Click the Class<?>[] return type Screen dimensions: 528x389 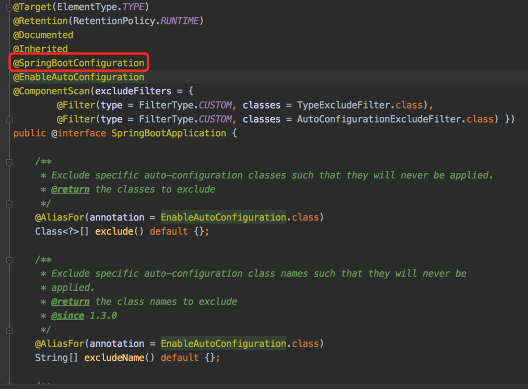(62, 232)
